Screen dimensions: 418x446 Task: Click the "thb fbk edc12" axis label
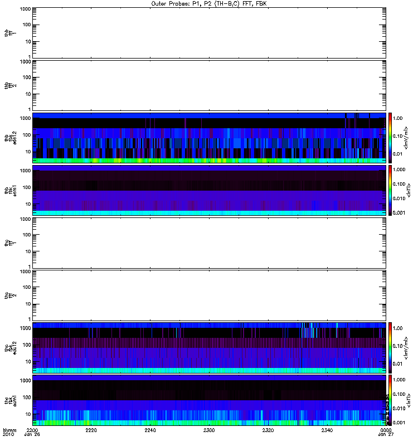[x=11, y=138]
